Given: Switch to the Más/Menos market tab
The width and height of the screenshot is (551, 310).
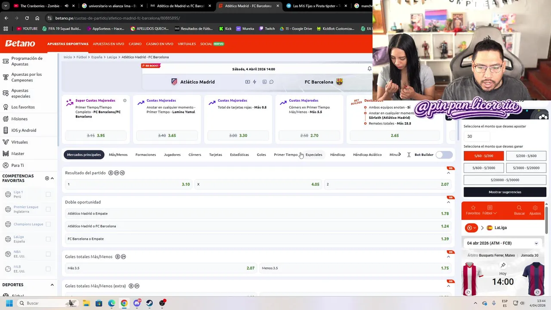Looking at the screenshot, I should point(118,155).
